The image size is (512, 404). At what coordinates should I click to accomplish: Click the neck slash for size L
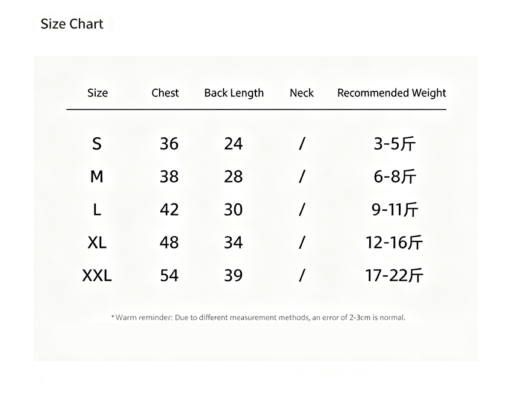pos(302,210)
